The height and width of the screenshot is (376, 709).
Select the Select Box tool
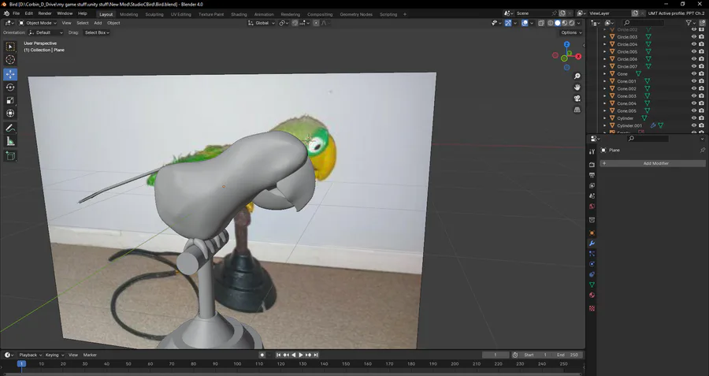[10, 47]
